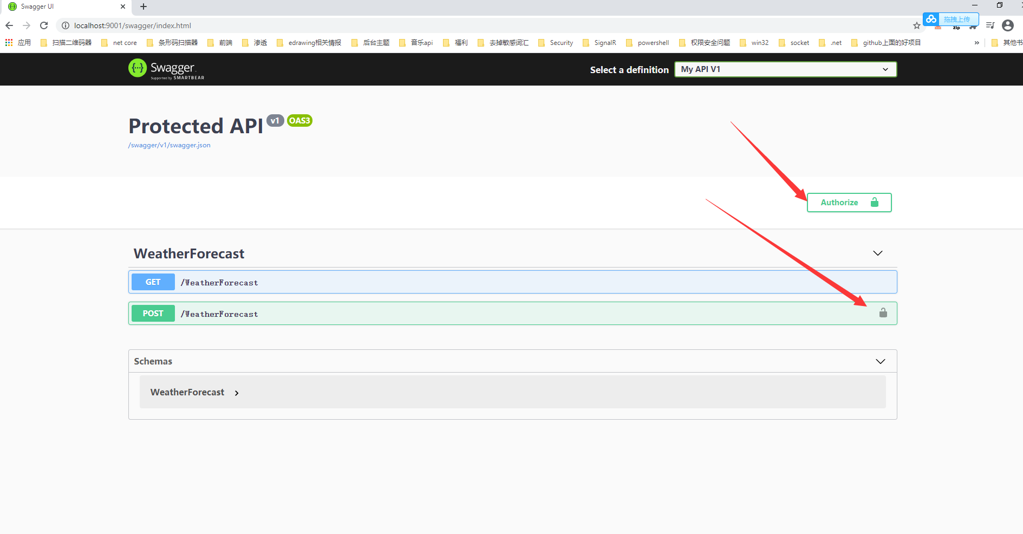Open the 权限安全问题 bookmark folder
Image resolution: width=1023 pixels, height=534 pixels.
(x=705, y=42)
